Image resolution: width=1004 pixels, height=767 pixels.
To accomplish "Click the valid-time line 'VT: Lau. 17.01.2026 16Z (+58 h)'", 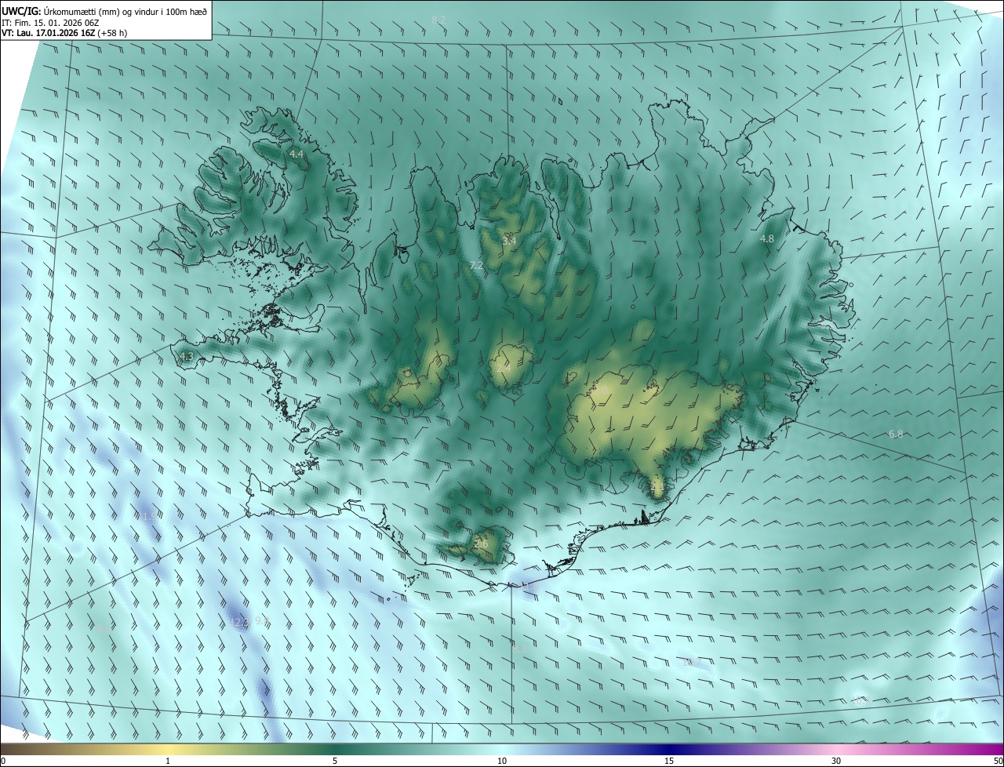I will point(63,33).
